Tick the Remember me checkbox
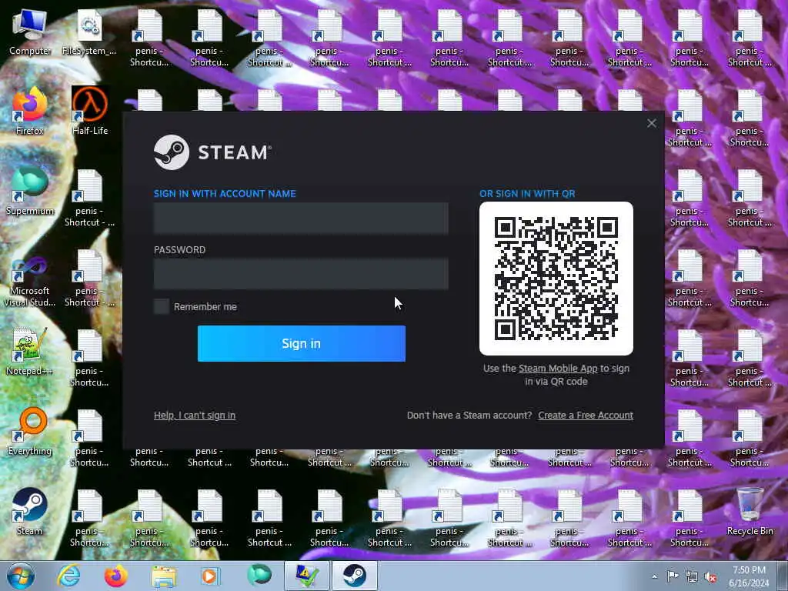The height and width of the screenshot is (591, 788). 162,306
